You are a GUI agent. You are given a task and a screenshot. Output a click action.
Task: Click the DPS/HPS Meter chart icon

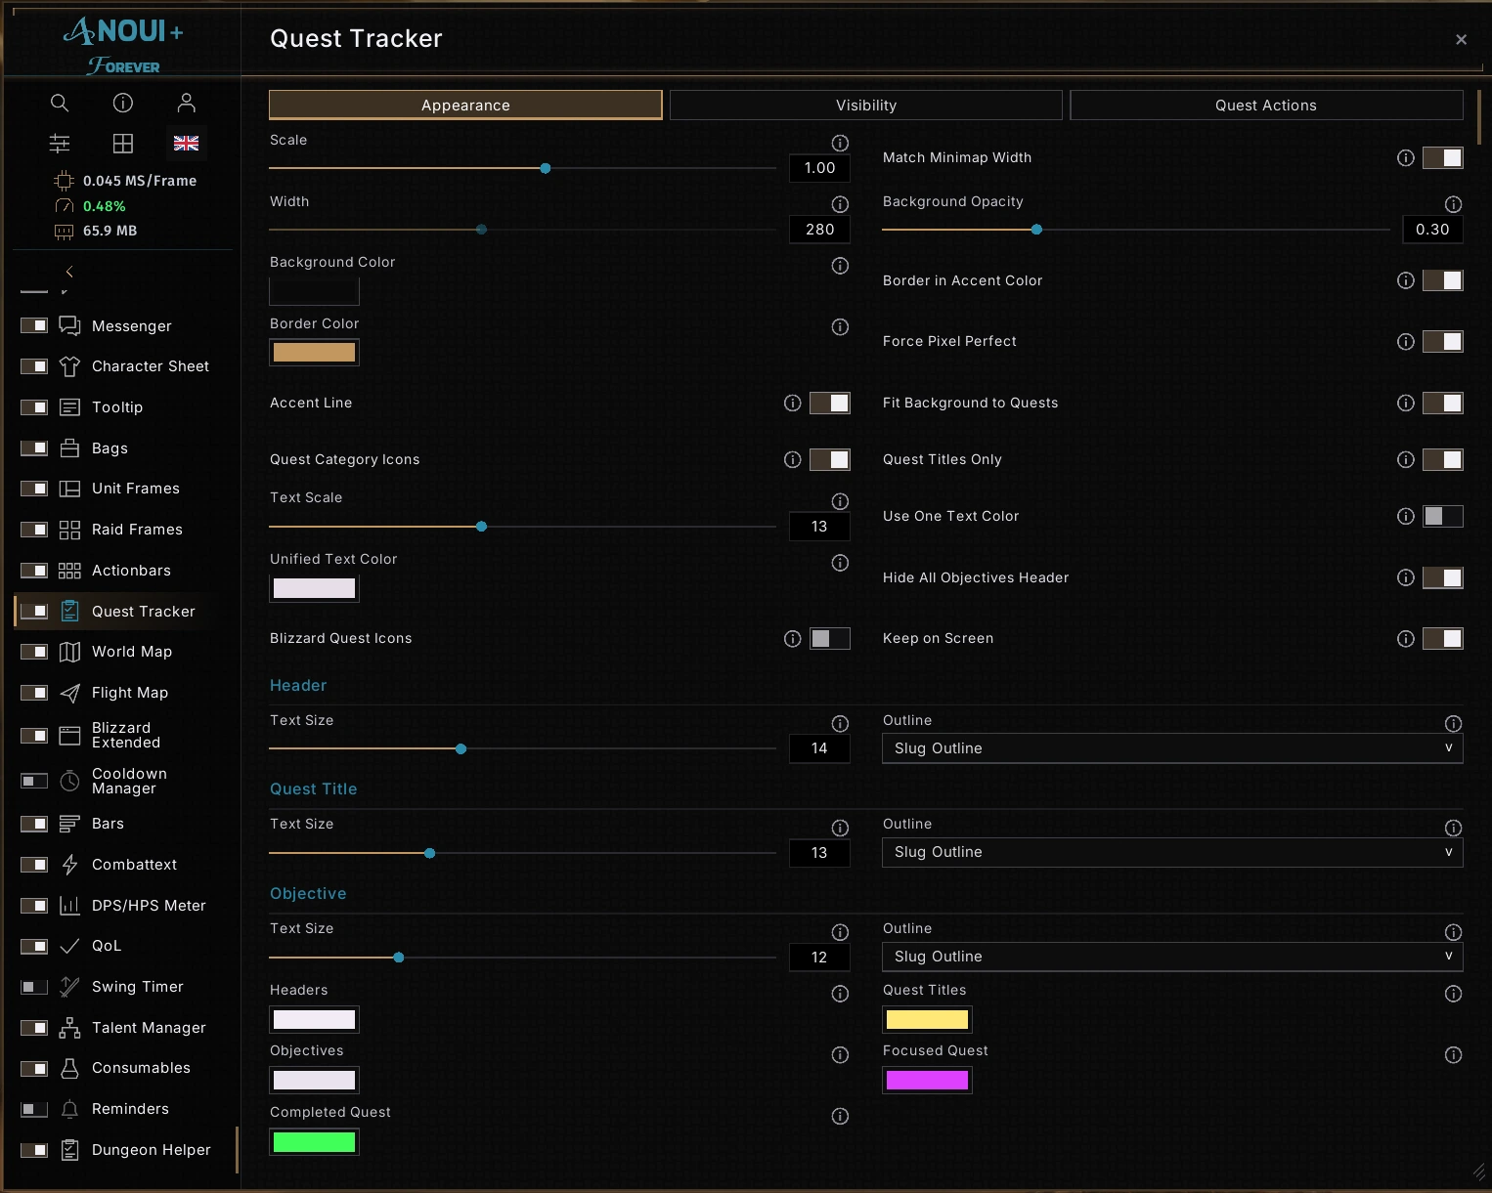[69, 906]
